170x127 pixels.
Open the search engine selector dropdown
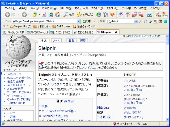pos(108,21)
